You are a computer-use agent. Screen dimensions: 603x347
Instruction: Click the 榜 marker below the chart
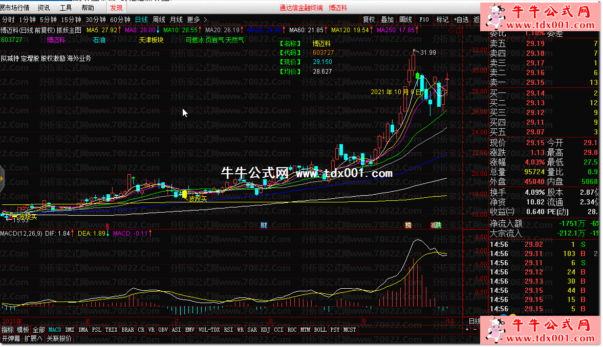(408, 225)
